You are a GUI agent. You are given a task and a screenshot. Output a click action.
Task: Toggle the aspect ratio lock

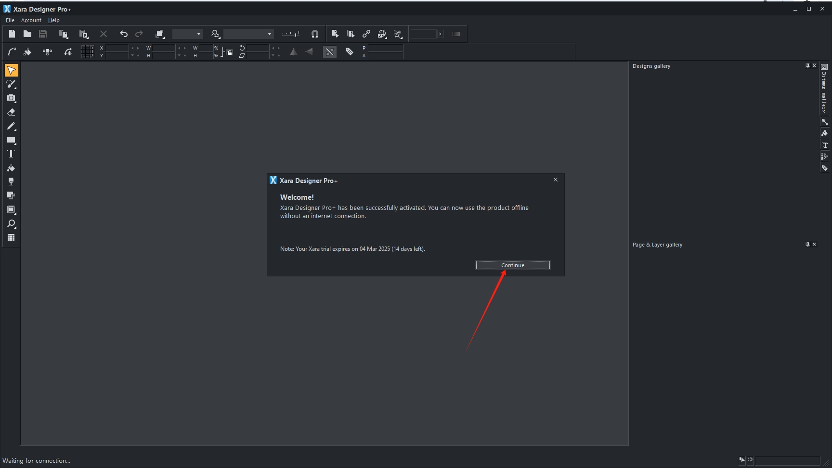(x=230, y=52)
